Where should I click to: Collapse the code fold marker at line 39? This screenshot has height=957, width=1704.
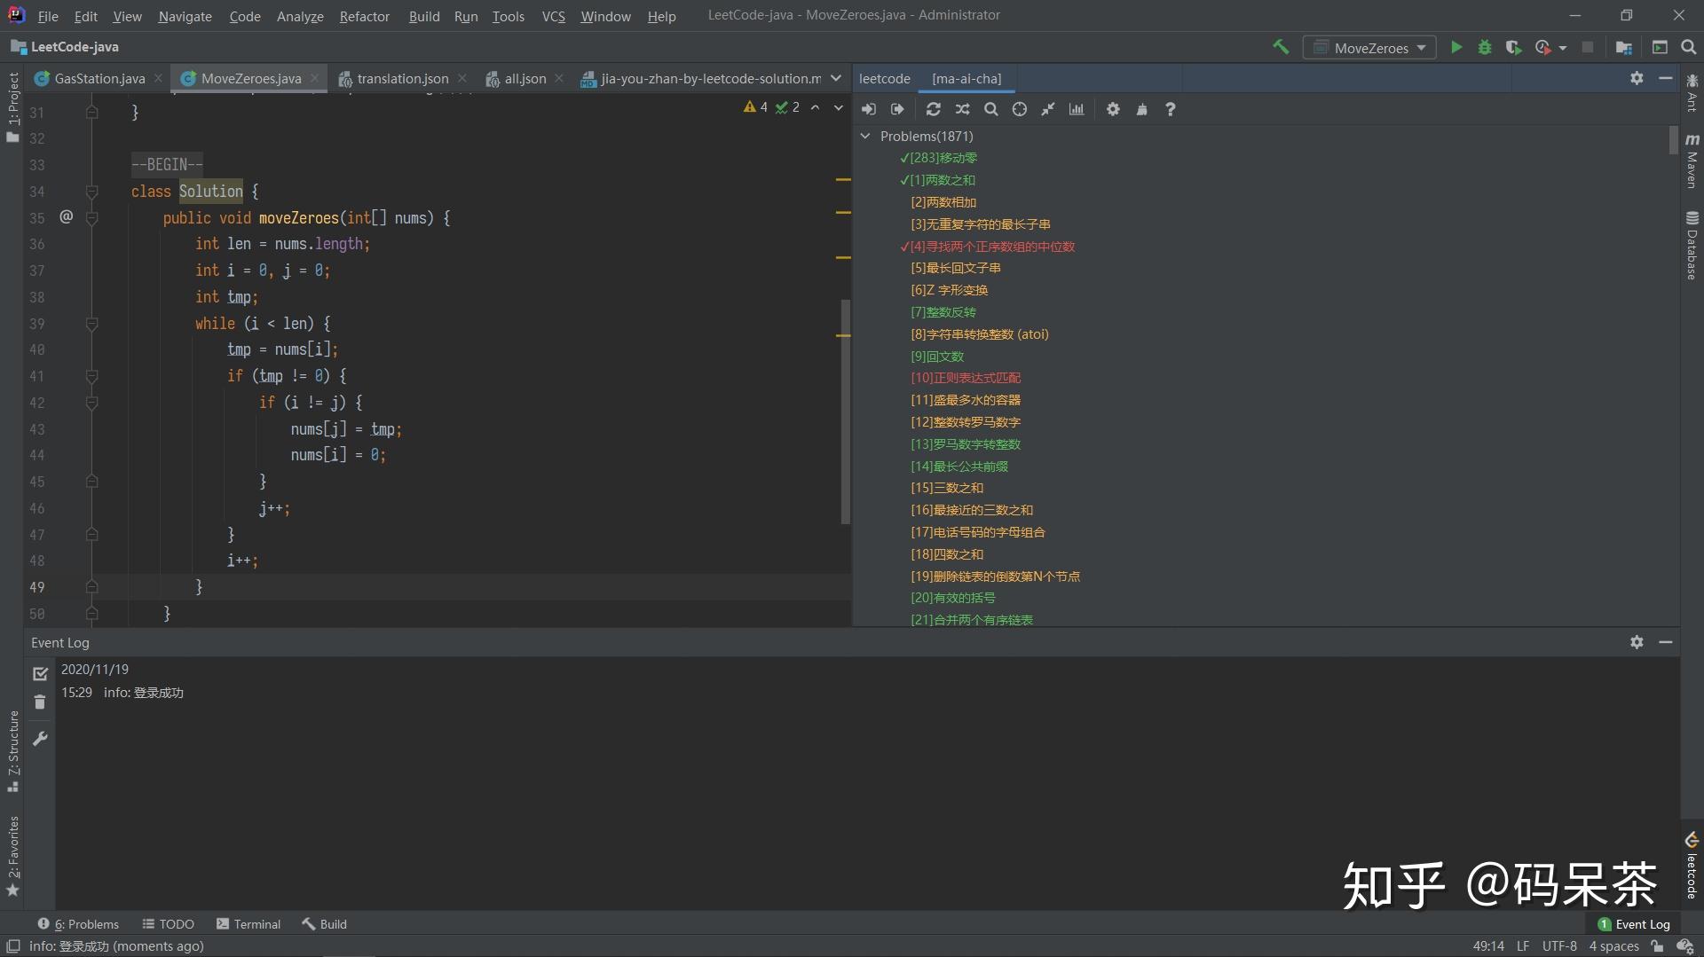91,323
